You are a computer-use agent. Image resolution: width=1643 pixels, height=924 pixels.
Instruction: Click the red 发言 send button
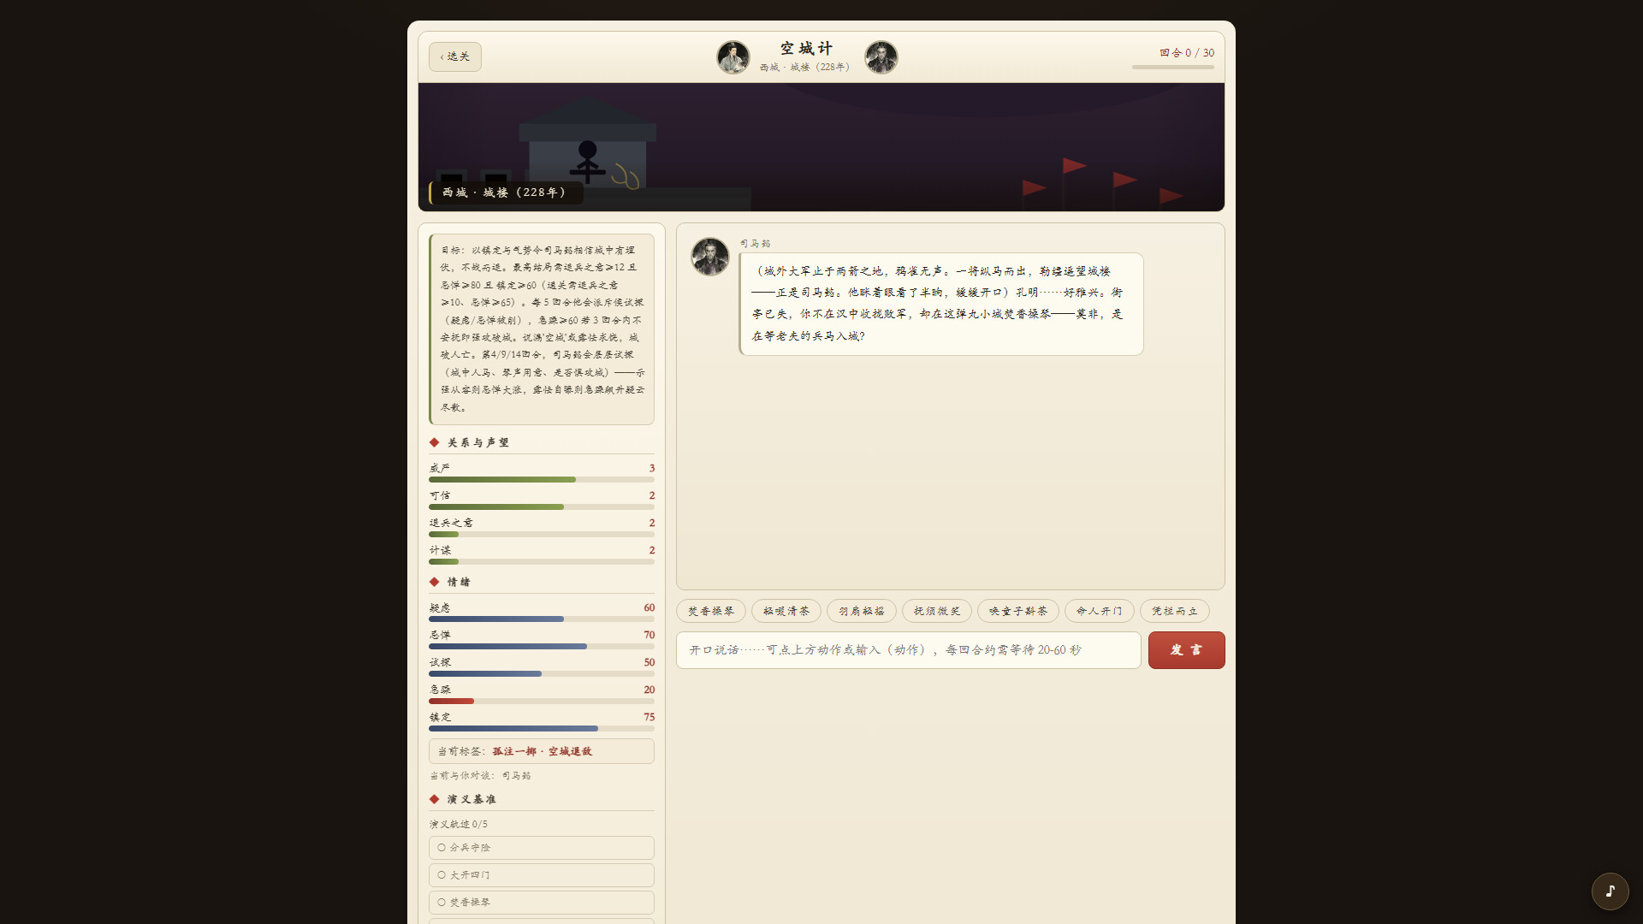[1187, 650]
